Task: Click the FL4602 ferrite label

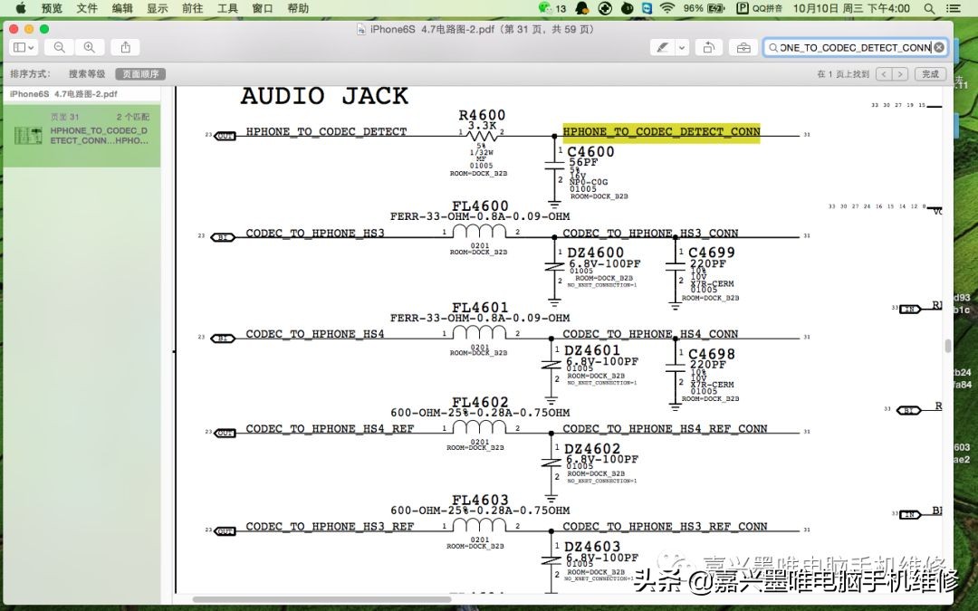Action: point(480,402)
